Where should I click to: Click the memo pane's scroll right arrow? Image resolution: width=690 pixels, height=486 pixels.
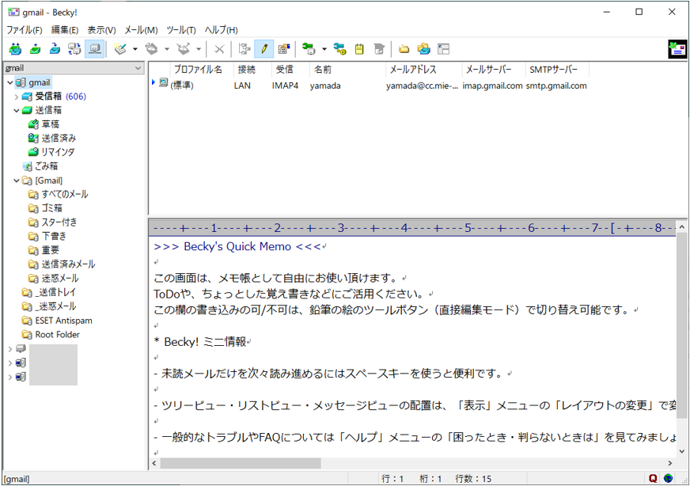670,463
